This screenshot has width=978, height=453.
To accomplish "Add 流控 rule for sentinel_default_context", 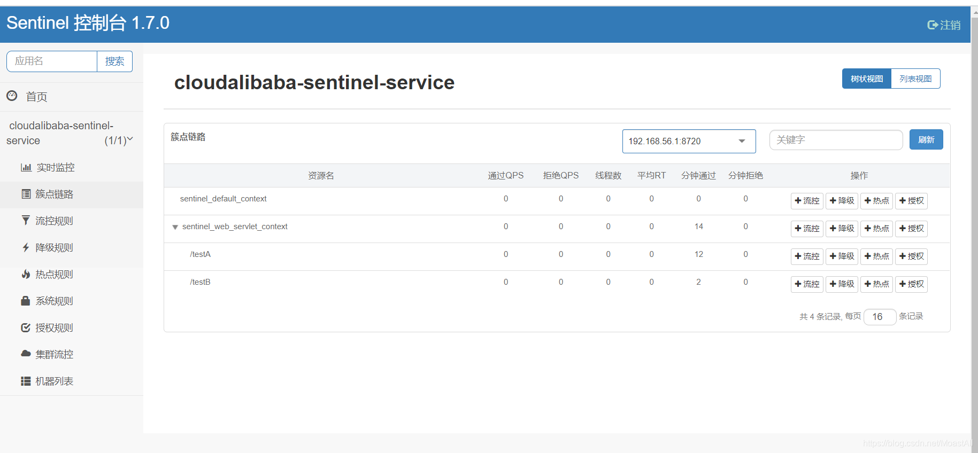I will pos(807,201).
